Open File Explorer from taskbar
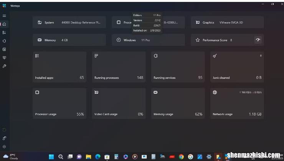 point(88,157)
